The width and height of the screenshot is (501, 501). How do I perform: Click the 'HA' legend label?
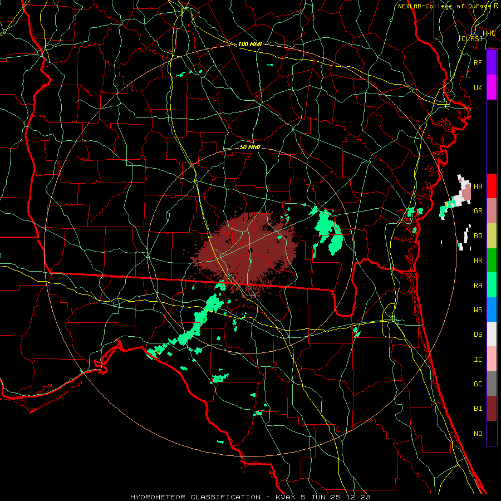(478, 186)
